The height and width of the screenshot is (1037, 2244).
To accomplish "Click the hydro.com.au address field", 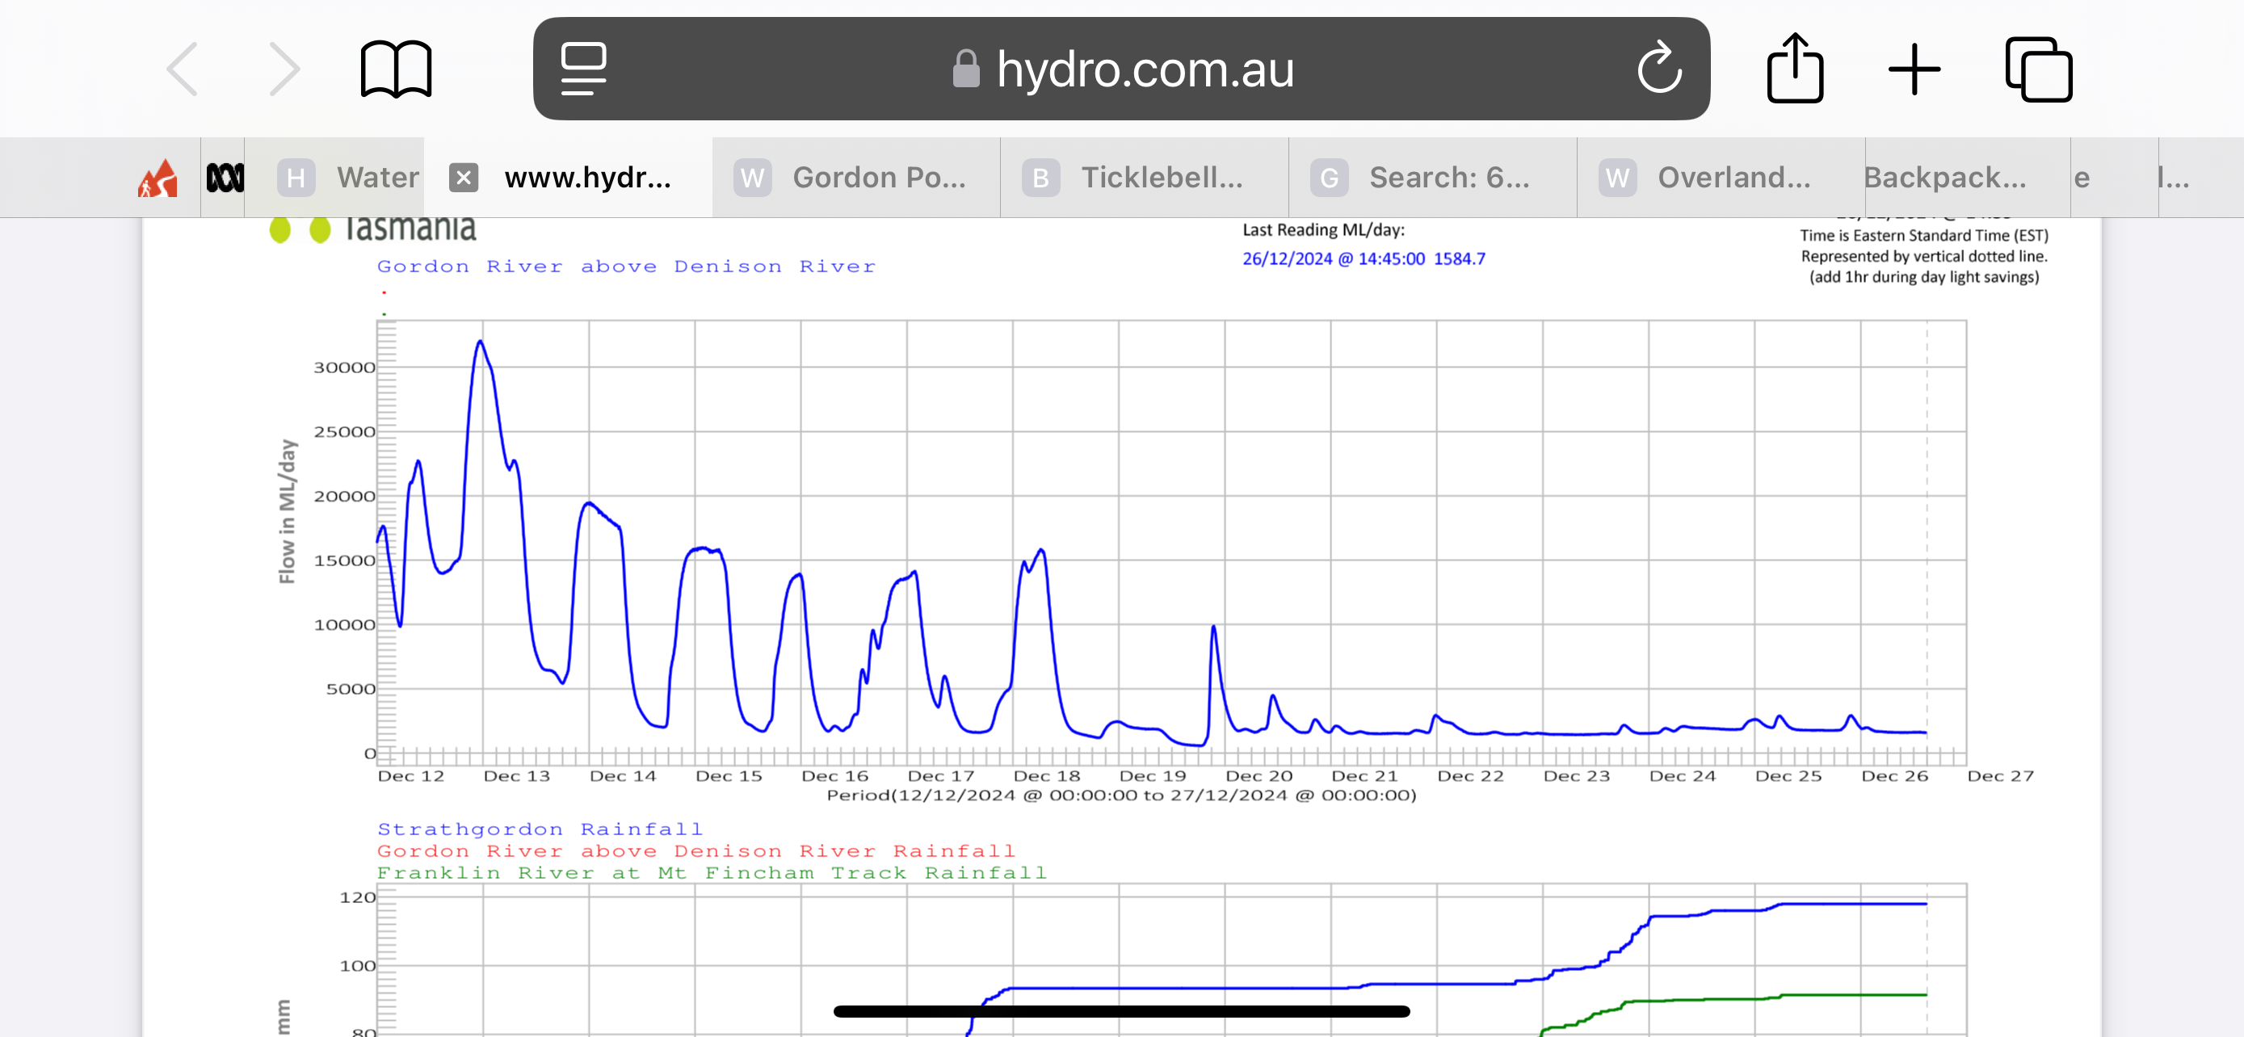I will 1122,69.
